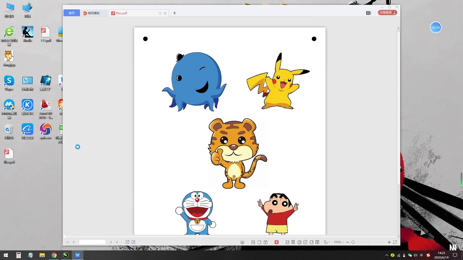Set actual size 1:1 zoom
This screenshot has height=260, width=463.
pos(287,242)
